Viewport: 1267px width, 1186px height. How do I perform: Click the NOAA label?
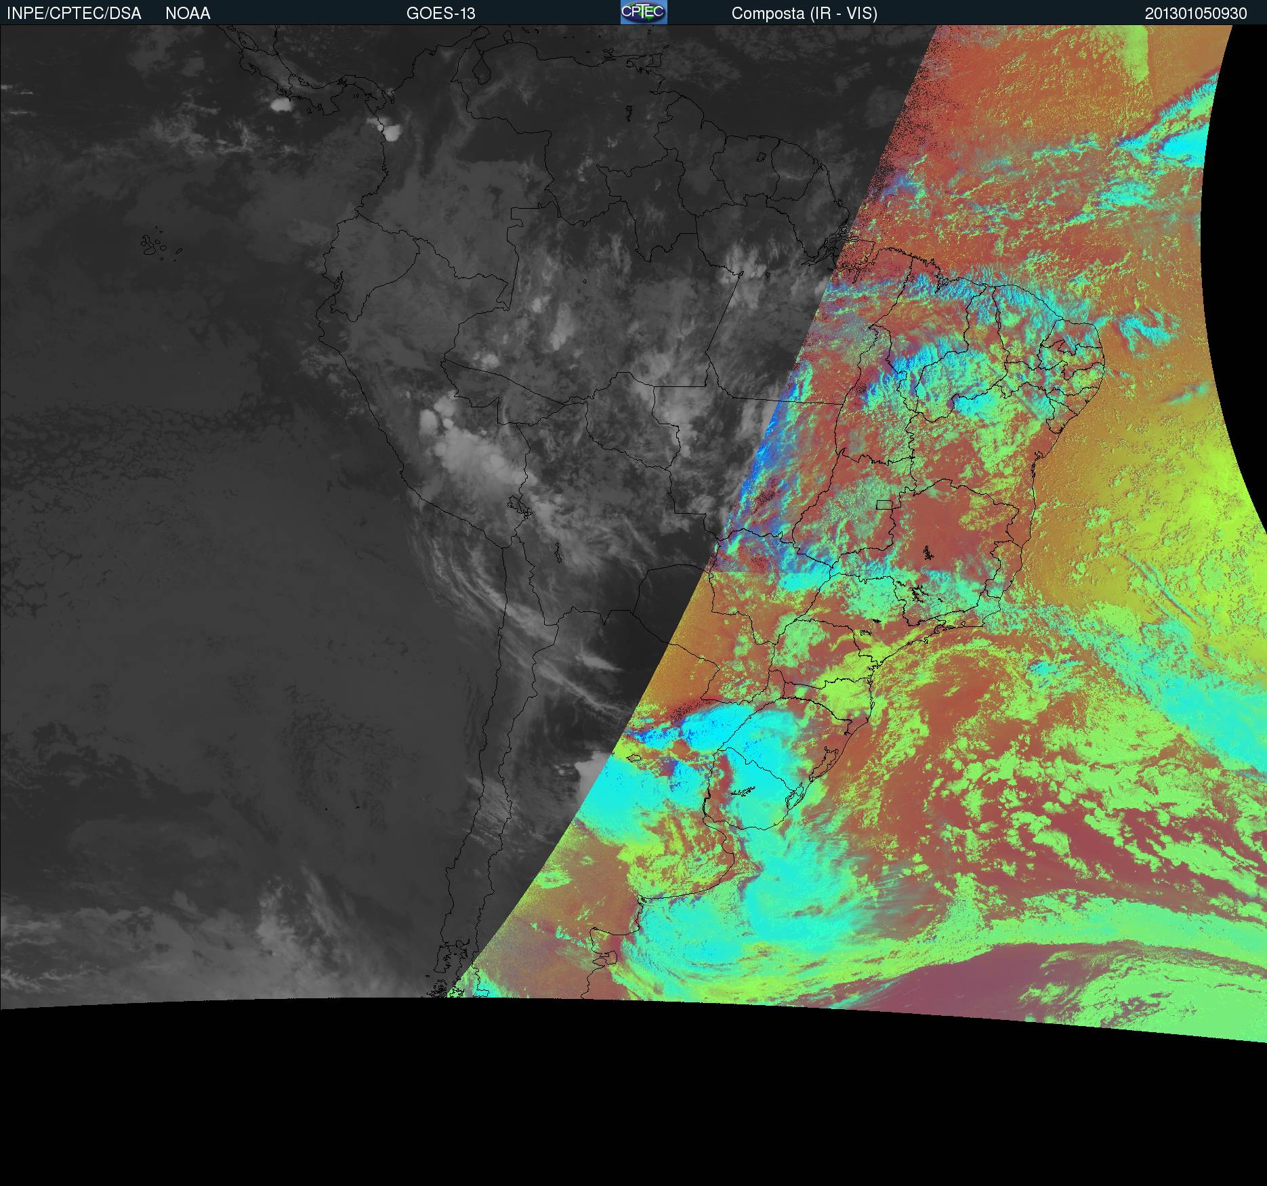click(188, 14)
